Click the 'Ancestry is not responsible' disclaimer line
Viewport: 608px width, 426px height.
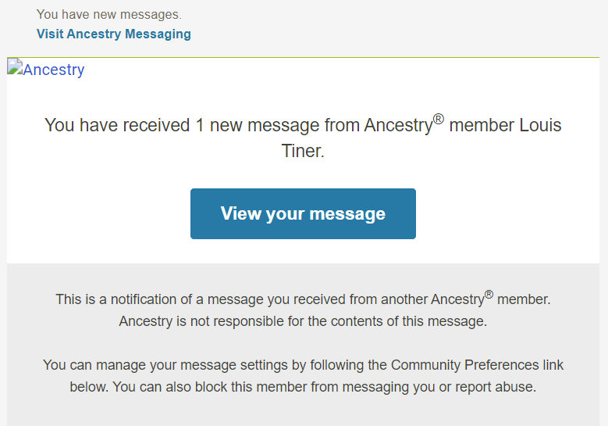303,321
